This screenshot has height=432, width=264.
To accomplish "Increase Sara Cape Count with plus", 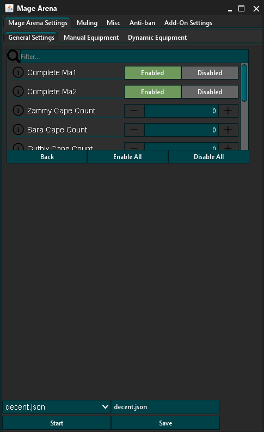I will (x=228, y=130).
